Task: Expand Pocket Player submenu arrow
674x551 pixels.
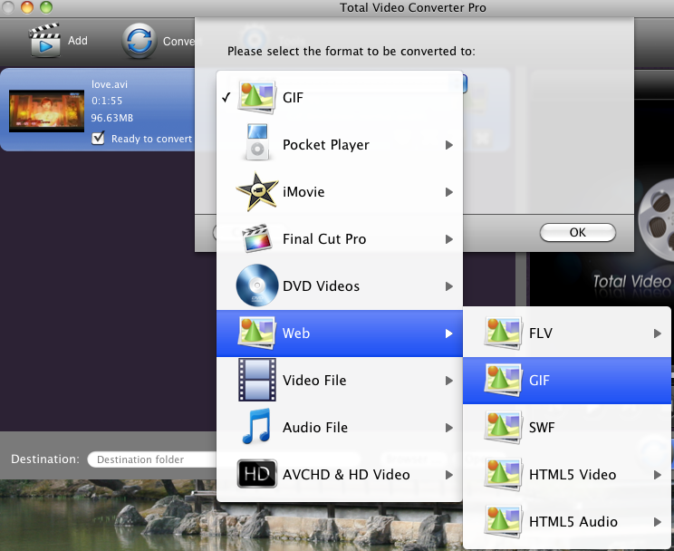Action: (x=449, y=145)
